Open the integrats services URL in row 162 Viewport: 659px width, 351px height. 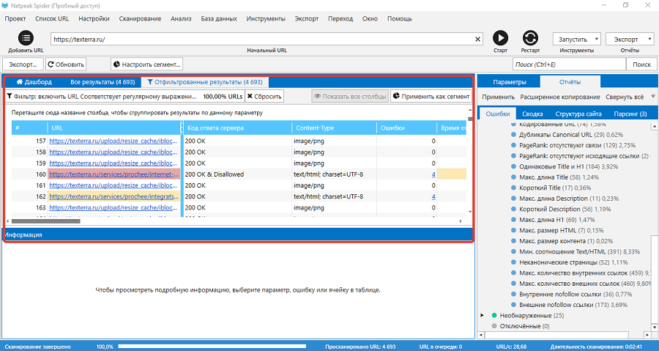113,196
